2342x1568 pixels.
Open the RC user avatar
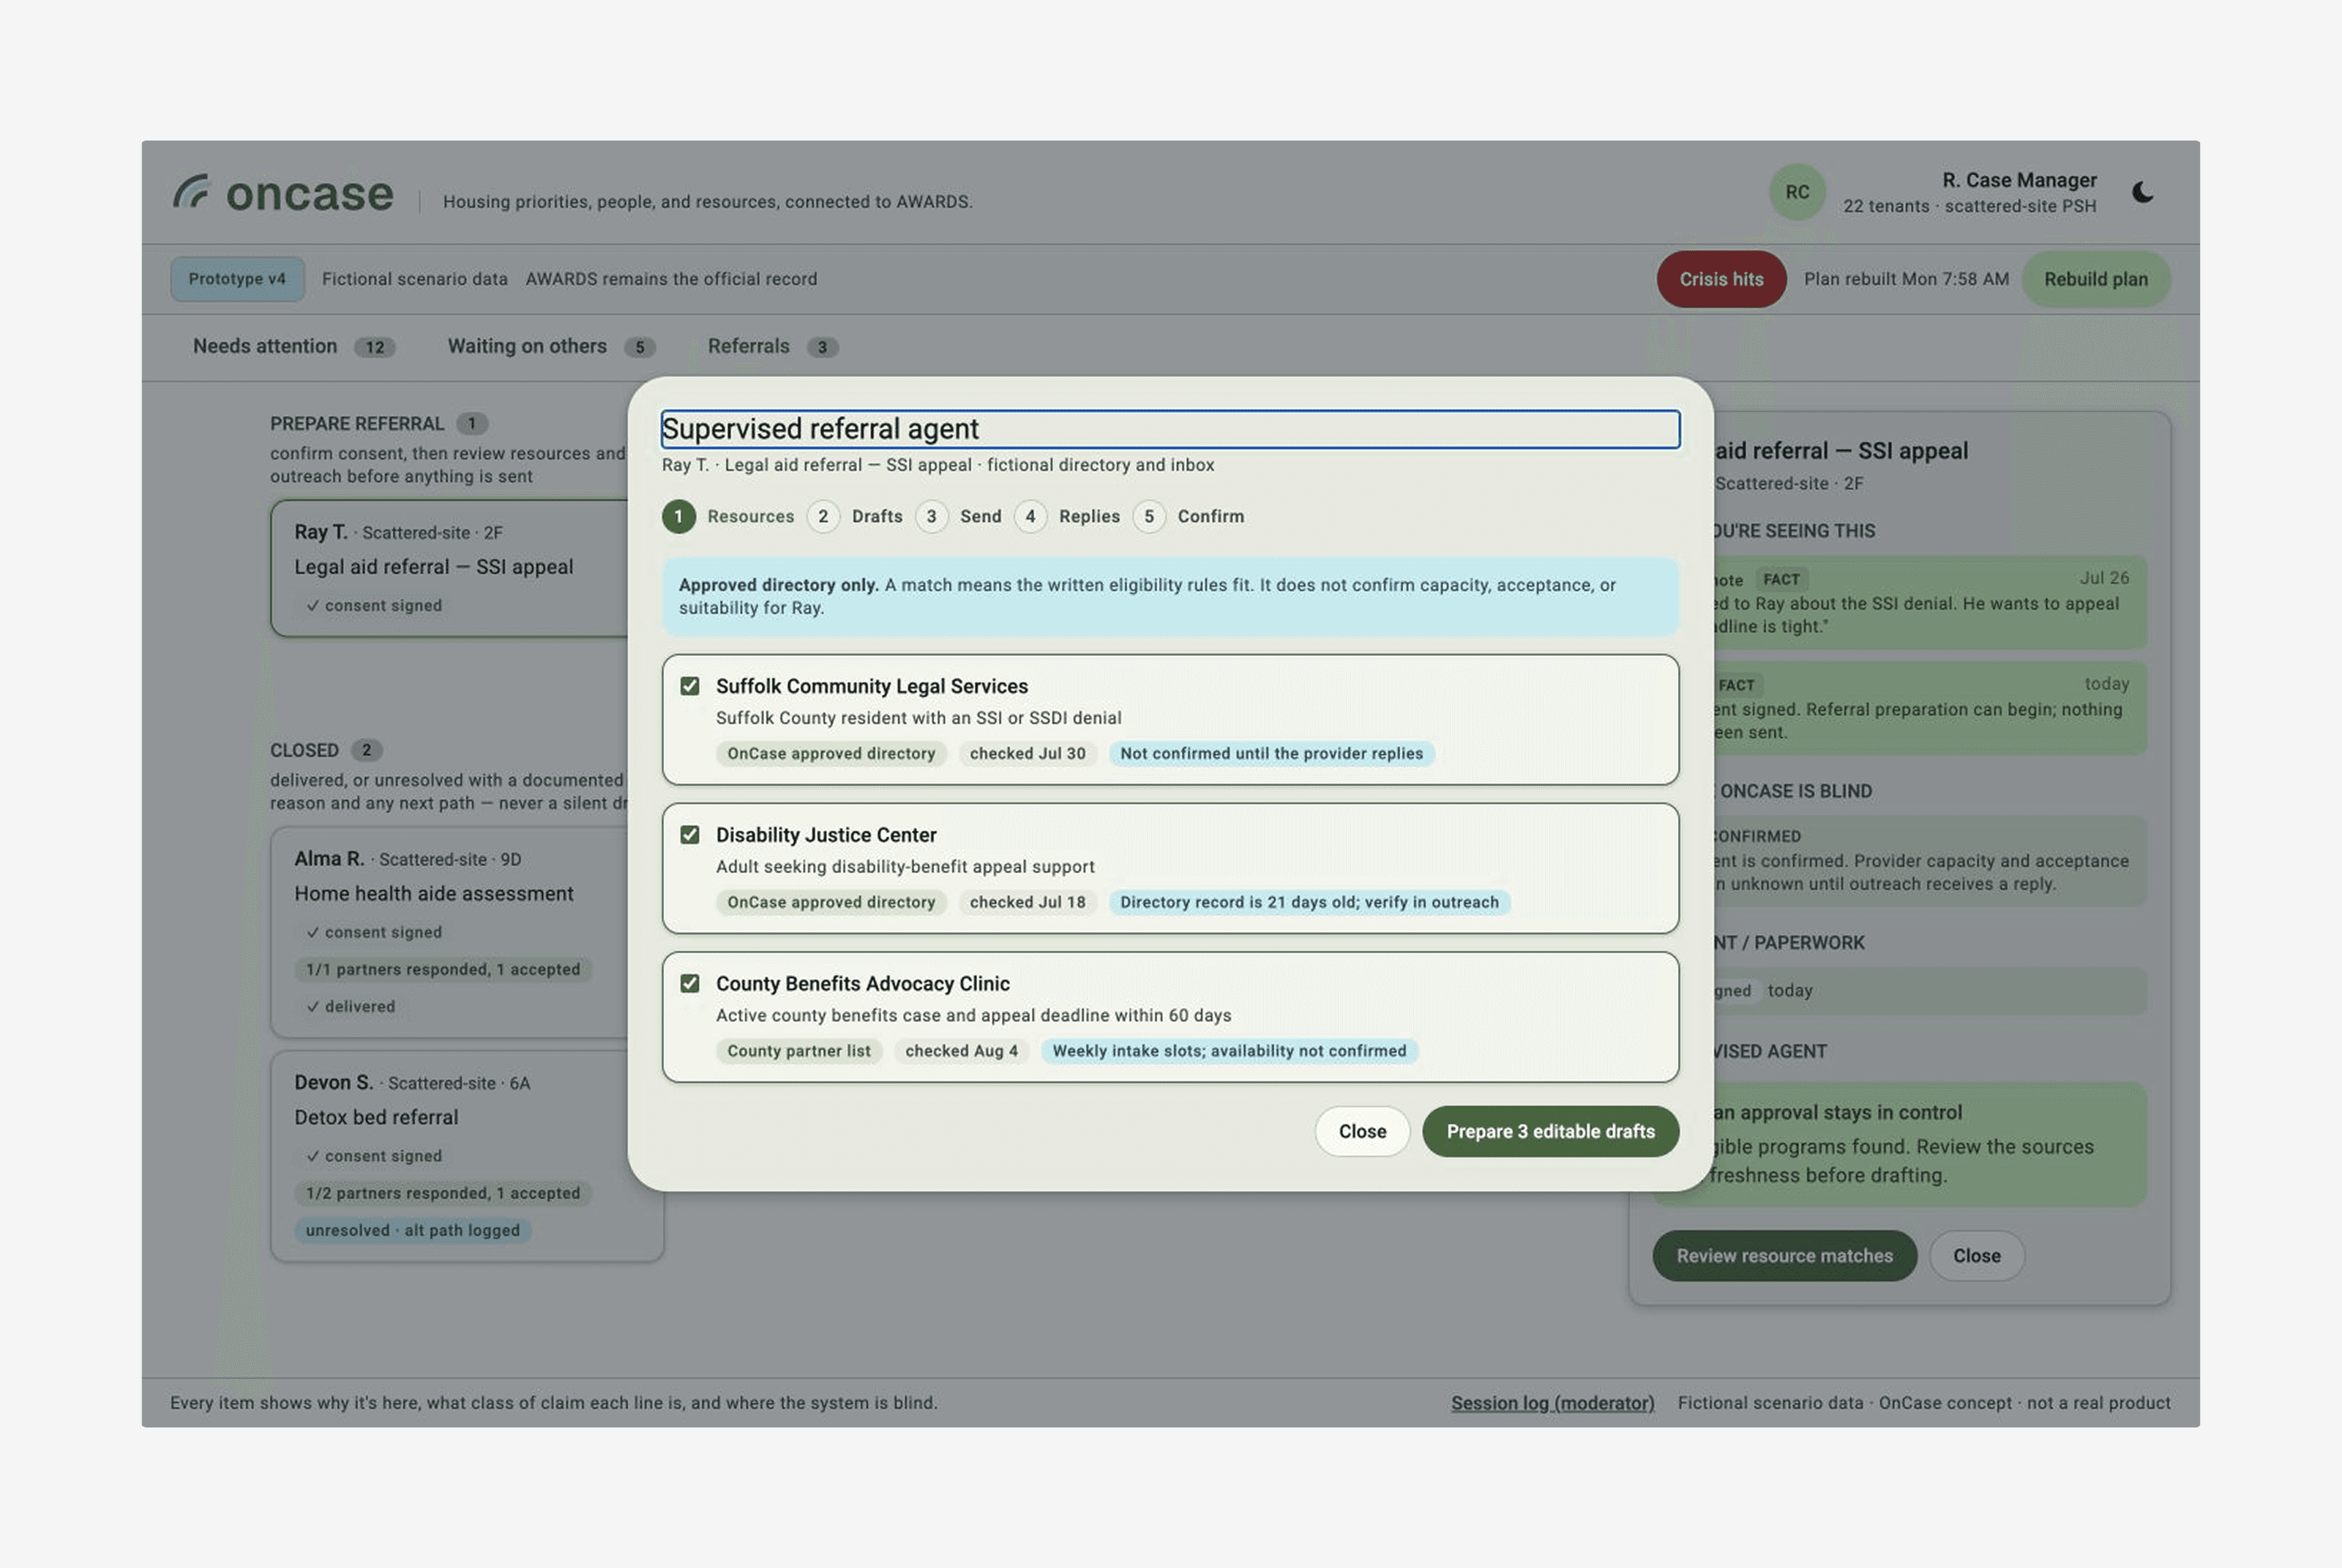1797,192
